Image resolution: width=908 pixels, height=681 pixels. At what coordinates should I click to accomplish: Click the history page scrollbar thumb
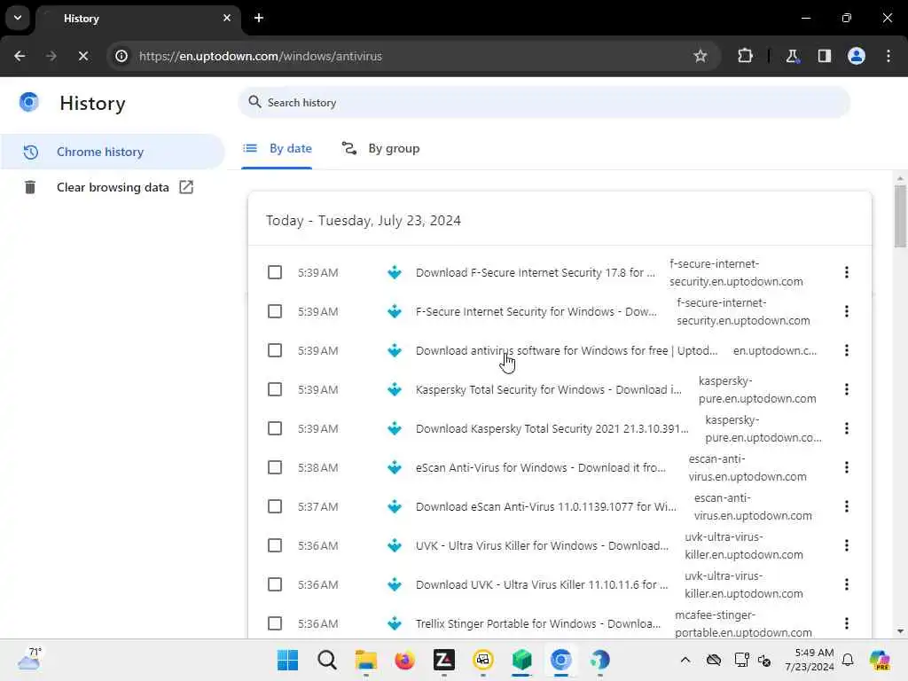pos(900,216)
